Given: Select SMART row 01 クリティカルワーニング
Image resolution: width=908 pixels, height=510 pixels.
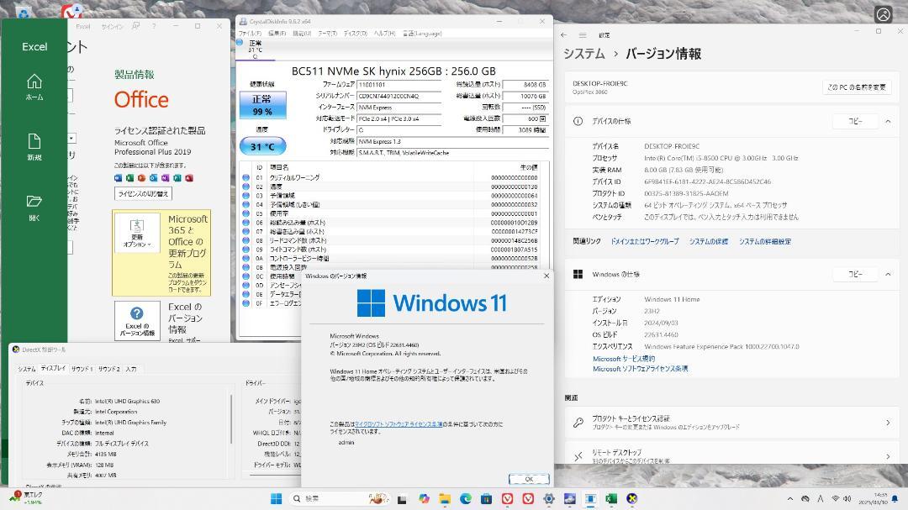Looking at the screenshot, I should click(x=390, y=178).
